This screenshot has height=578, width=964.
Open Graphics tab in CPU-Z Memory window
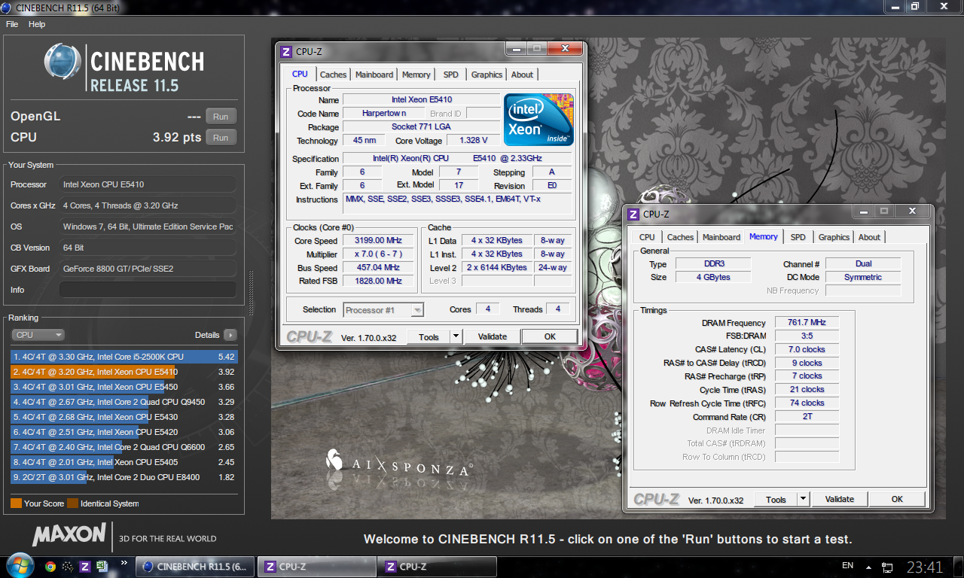834,237
